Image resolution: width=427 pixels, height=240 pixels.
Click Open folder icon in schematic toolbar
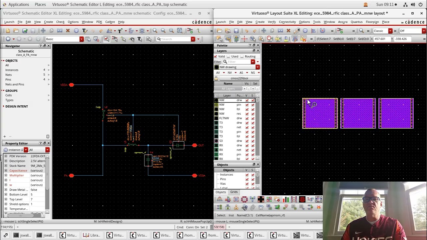(x=16, y=31)
